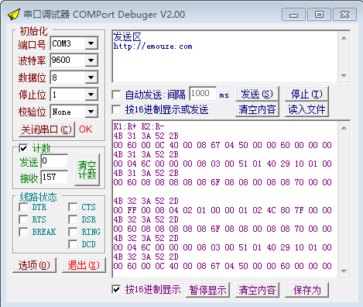Click the COMPort Debuger app icon in title bar
363x307 pixels.
[14, 14]
